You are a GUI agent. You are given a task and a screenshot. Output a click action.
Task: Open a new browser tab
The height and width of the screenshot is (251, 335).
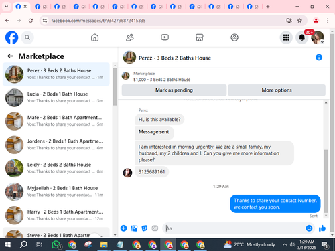point(268,7)
